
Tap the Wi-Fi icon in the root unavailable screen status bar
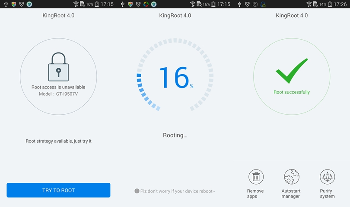[x=76, y=4]
